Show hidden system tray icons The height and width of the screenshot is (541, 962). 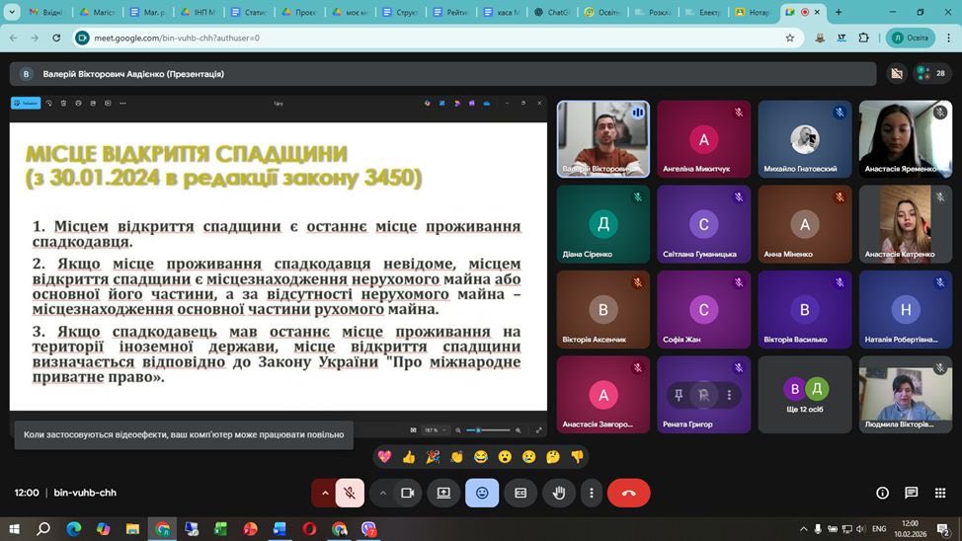point(803,529)
